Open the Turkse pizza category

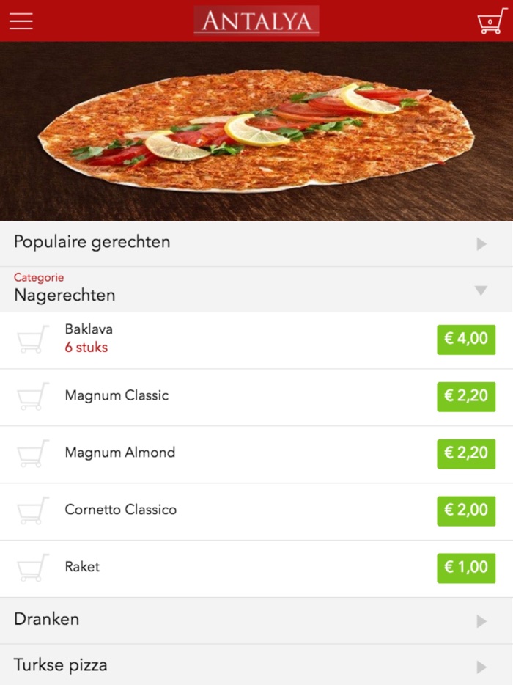61,665
